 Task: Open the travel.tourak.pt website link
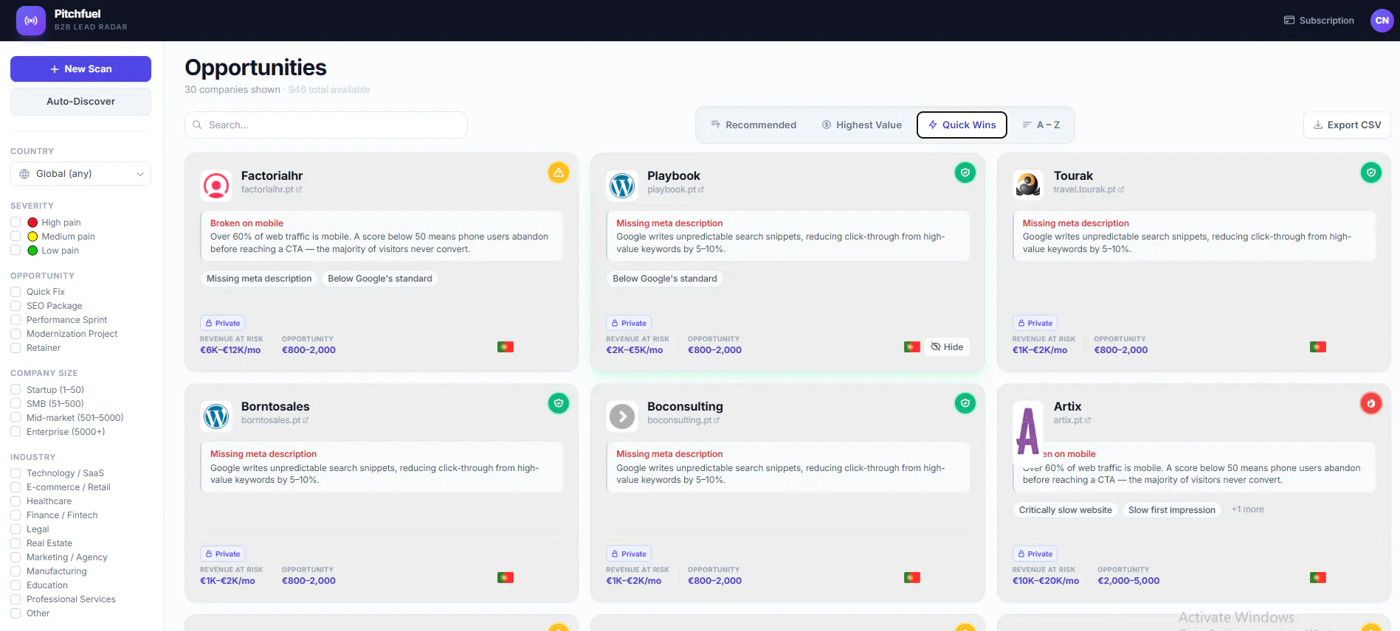(1089, 189)
